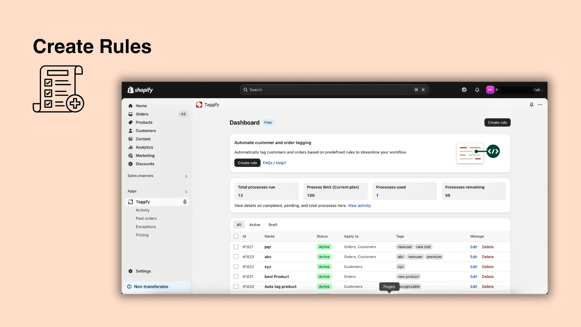581x327 pixels.
Task: Delete the Auto tag product rule
Action: 488,286
